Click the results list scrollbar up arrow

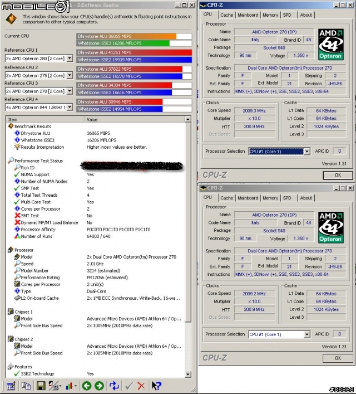tap(187, 119)
